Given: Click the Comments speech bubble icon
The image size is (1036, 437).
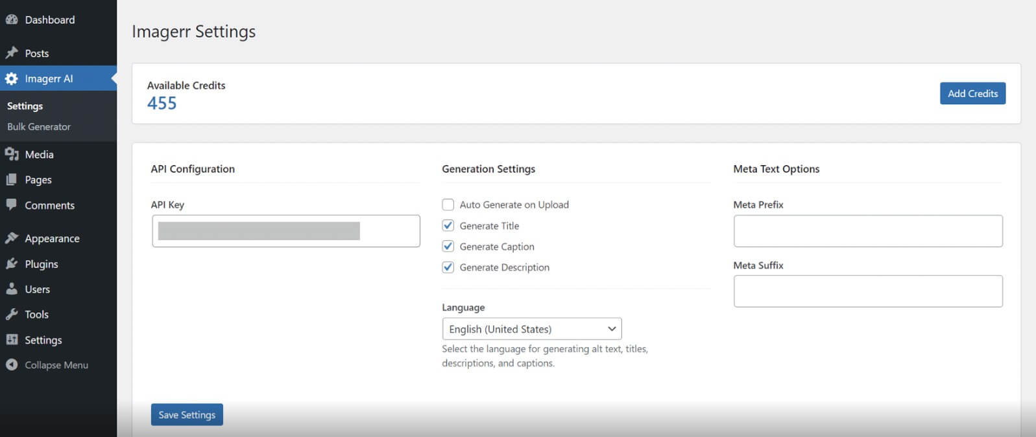Looking at the screenshot, I should click(x=11, y=205).
